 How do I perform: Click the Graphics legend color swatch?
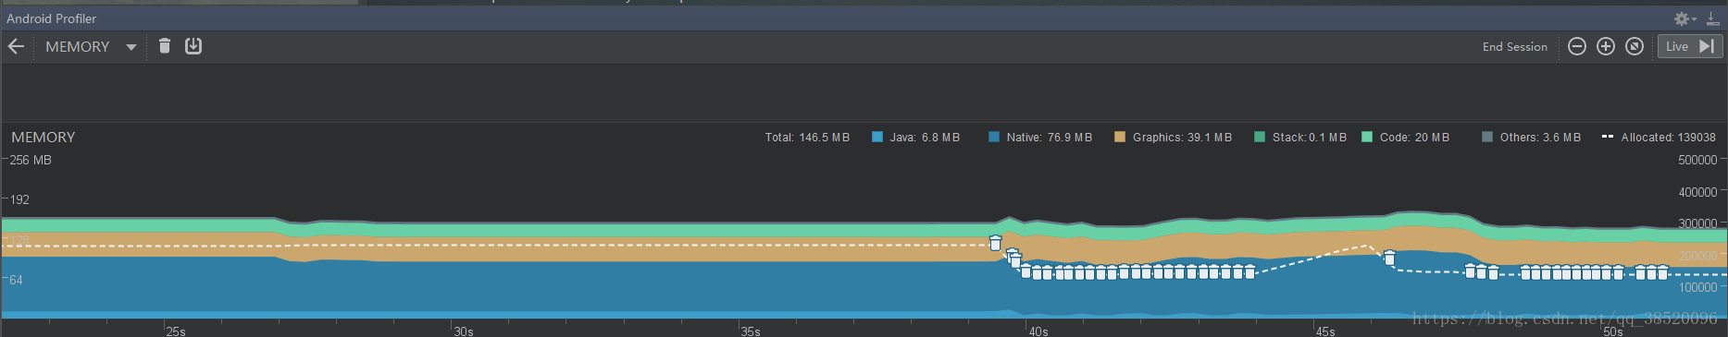pos(1119,137)
